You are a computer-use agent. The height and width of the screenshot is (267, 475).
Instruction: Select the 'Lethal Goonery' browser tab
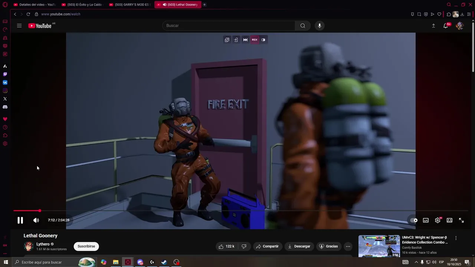tap(178, 5)
